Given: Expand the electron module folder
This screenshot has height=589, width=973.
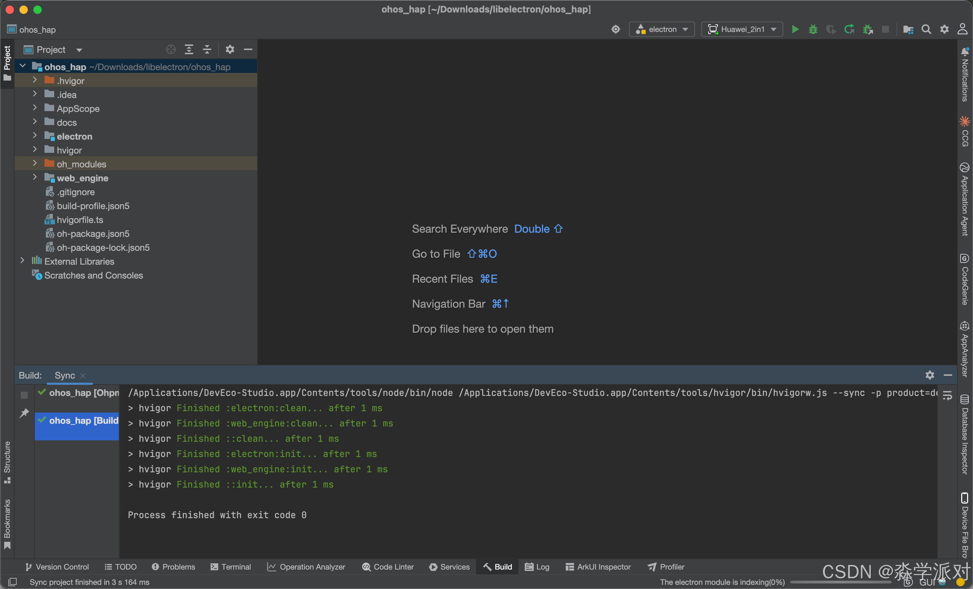Looking at the screenshot, I should (35, 136).
